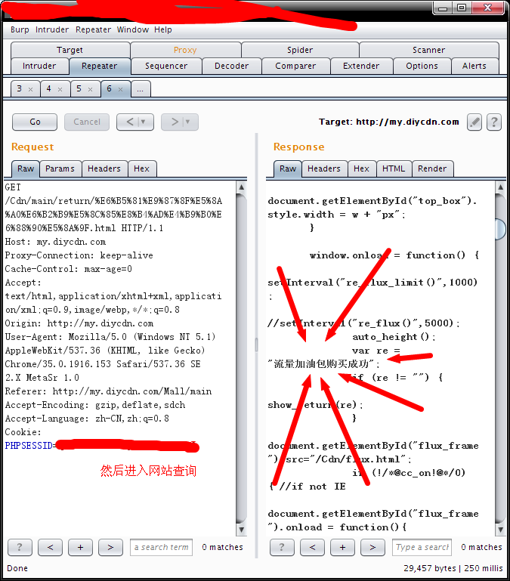This screenshot has height=581, width=510.
Task: Close Repeater sub-tab 4
Action: tap(60, 89)
